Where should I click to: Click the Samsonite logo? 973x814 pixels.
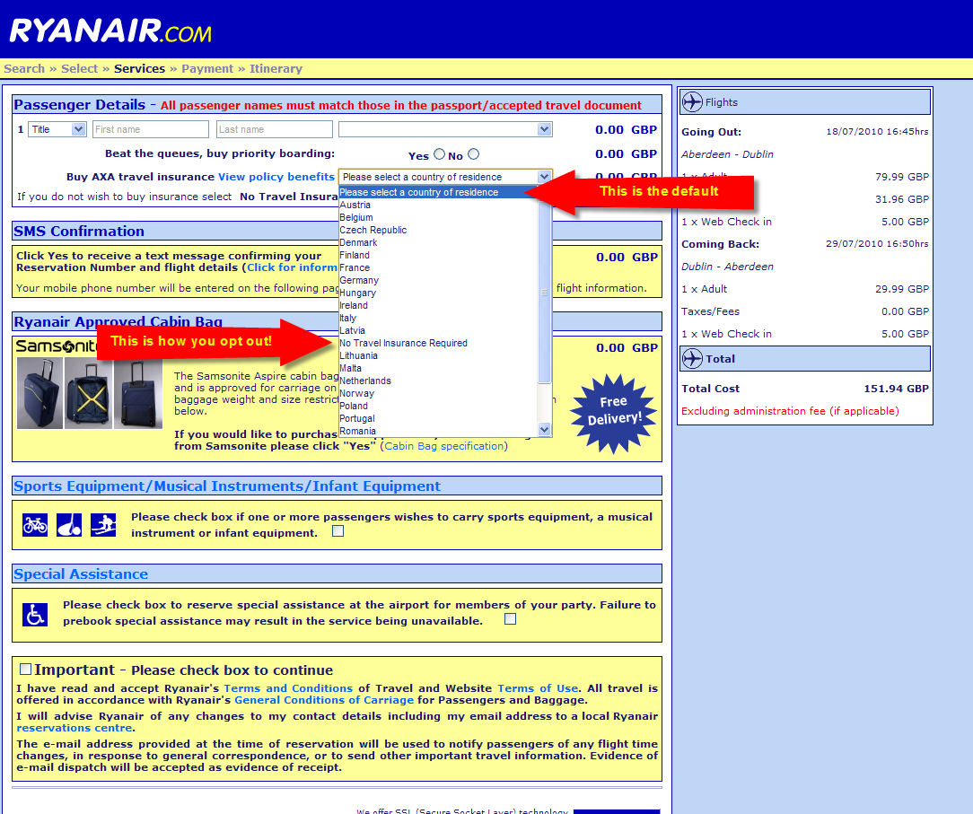tap(56, 346)
